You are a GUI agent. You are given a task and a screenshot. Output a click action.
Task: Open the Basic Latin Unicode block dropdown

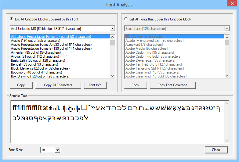(x=227, y=28)
